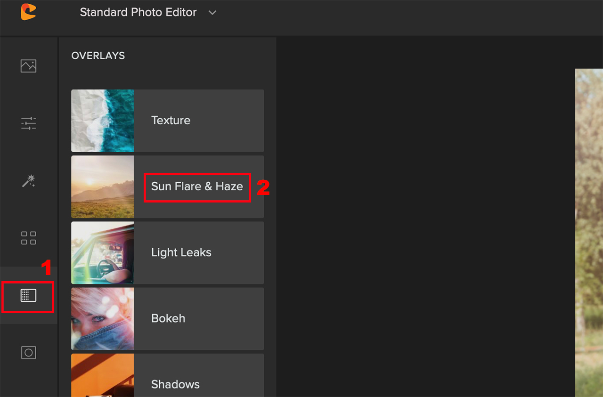Open the four-squares grid sidebar icon
This screenshot has width=603, height=397.
coord(28,238)
